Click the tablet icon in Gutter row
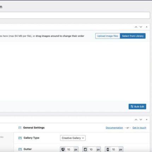The width and height of the screenshot is (152, 152). (85, 150)
